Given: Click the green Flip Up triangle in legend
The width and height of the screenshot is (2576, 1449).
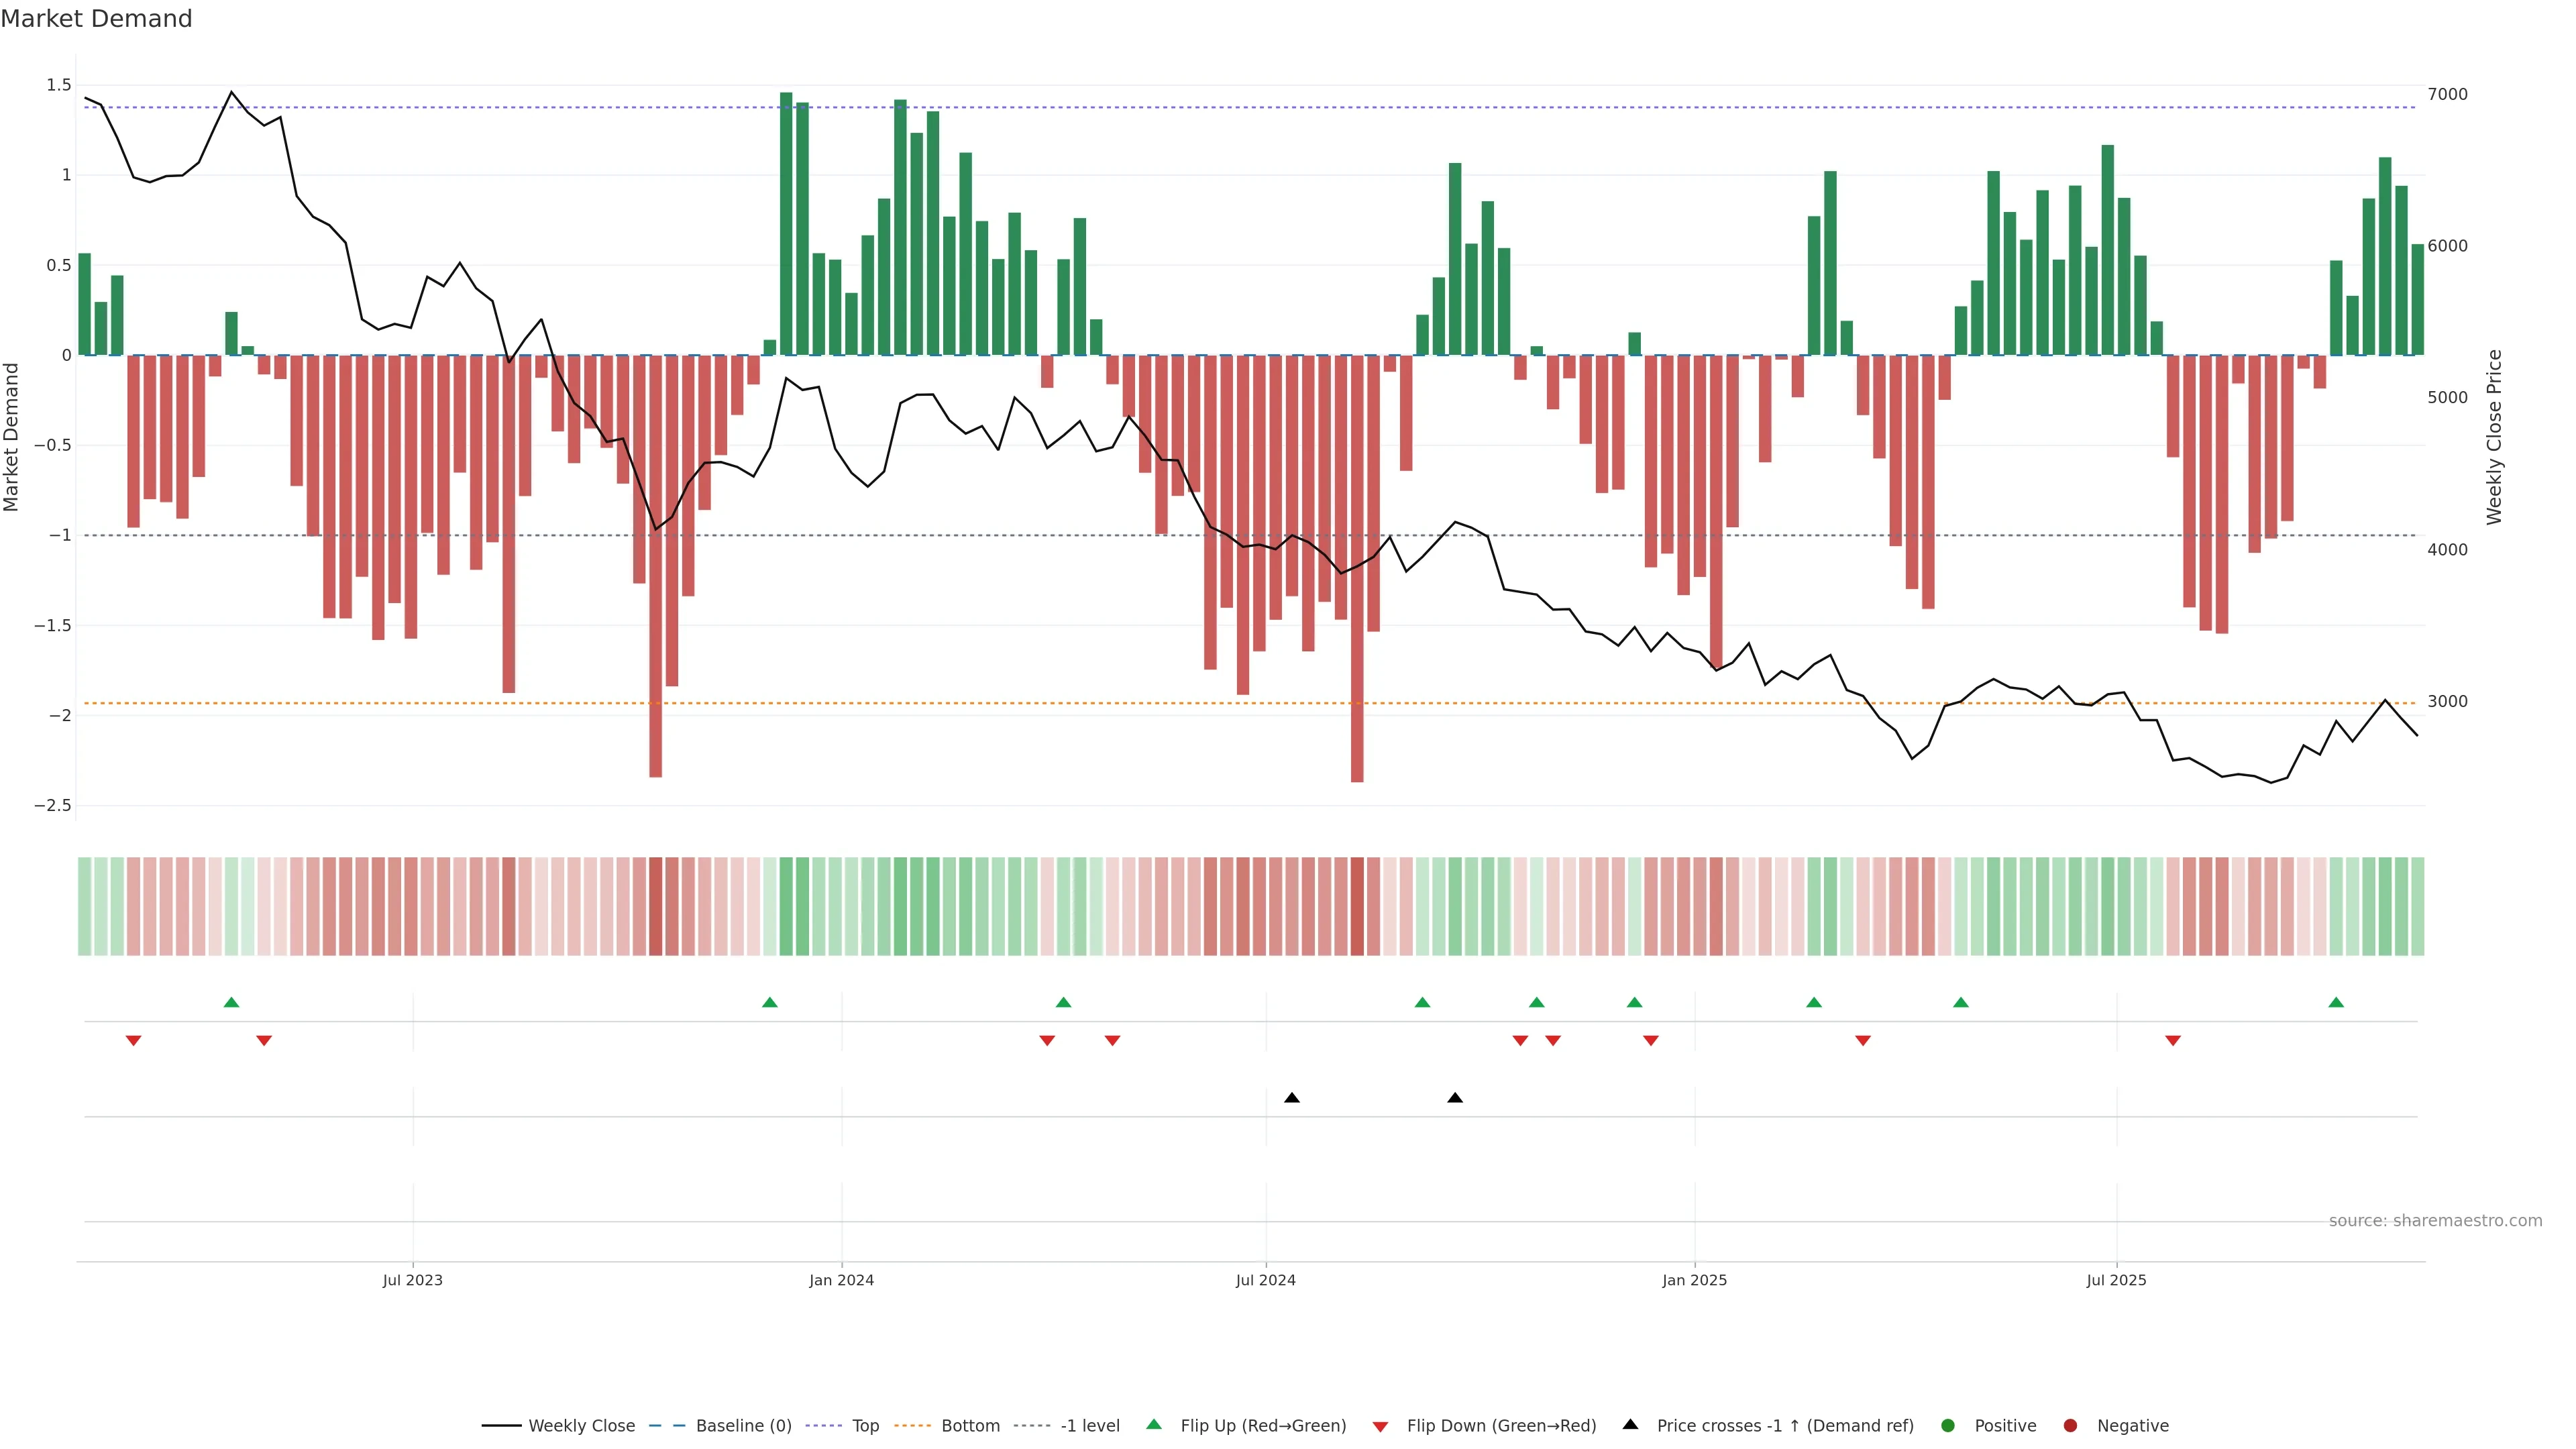Looking at the screenshot, I should tap(1154, 1424).
